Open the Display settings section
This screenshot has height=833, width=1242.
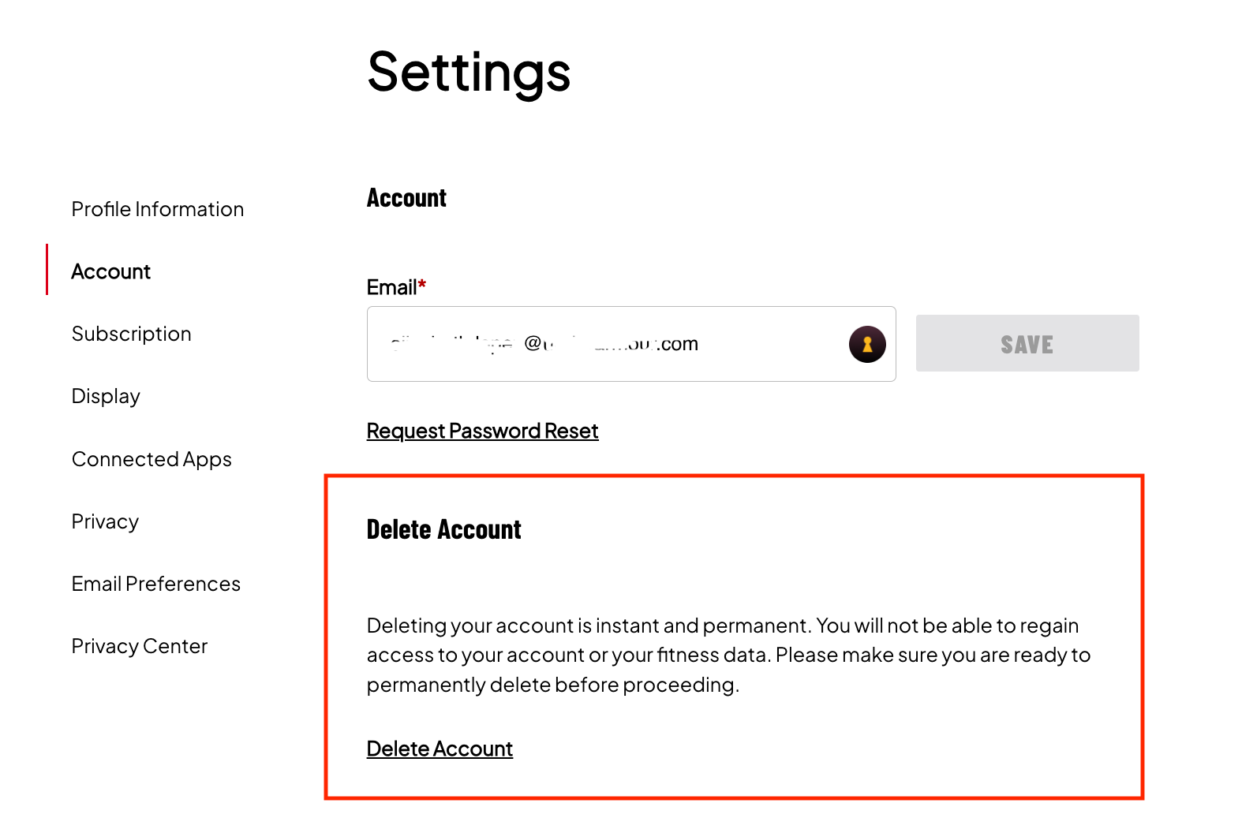pos(106,396)
